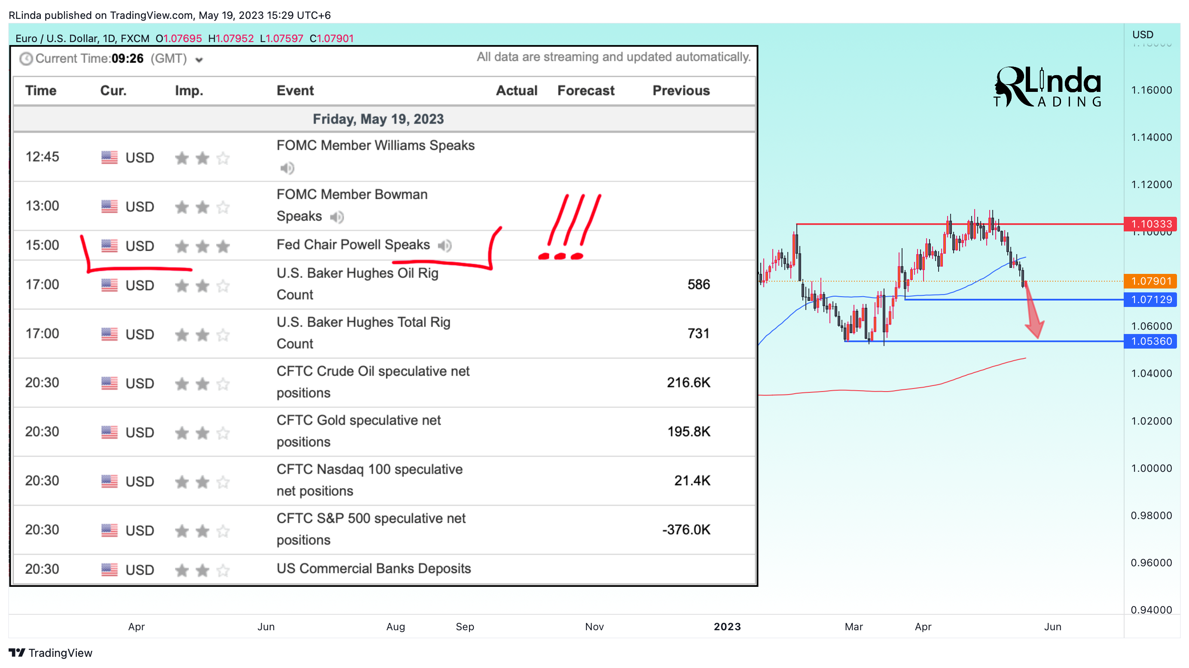Click the US flag in the Nasdaq 100 row
Image resolution: width=1189 pixels, height=668 pixels.
[110, 481]
